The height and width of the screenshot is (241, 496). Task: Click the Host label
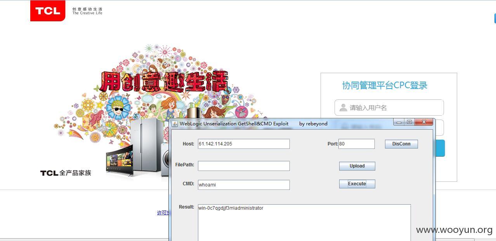(x=188, y=144)
